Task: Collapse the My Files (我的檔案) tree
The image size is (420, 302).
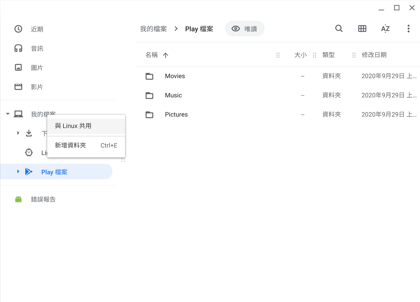Action: tap(8, 114)
